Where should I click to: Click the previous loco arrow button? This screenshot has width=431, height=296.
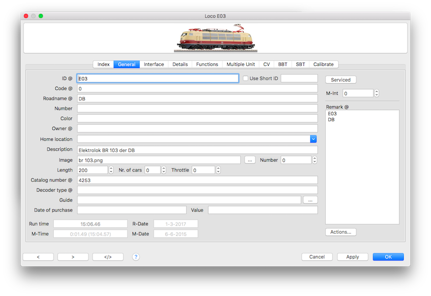click(38, 257)
